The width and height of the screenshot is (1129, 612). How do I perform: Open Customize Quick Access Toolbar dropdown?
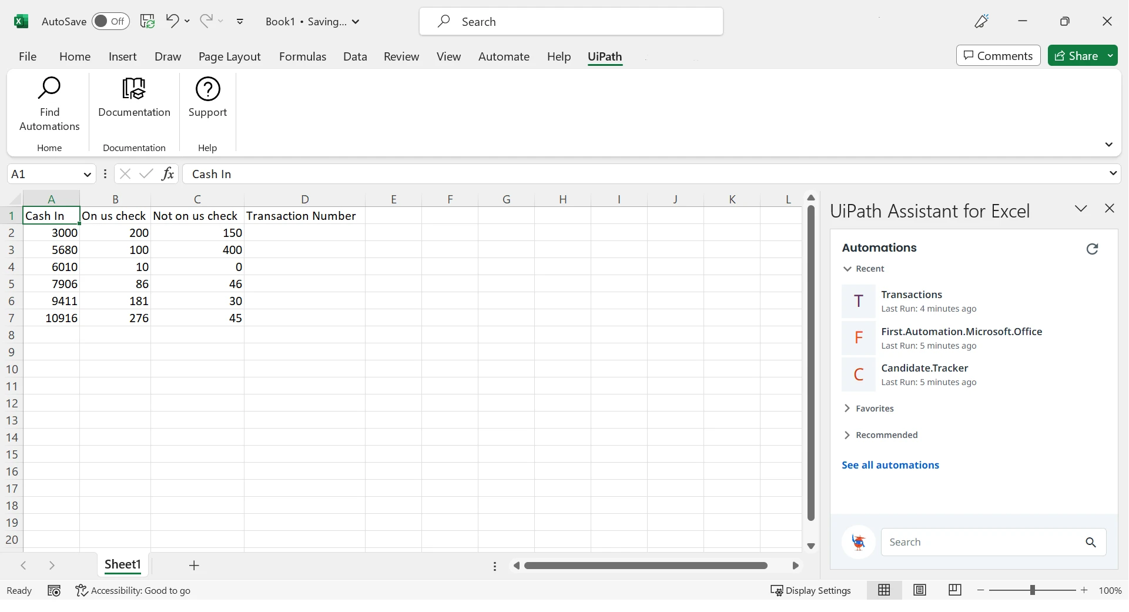[240, 21]
